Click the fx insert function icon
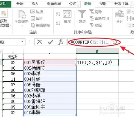Image resolution: width=134 pixels, height=118 pixels. pos(61,42)
